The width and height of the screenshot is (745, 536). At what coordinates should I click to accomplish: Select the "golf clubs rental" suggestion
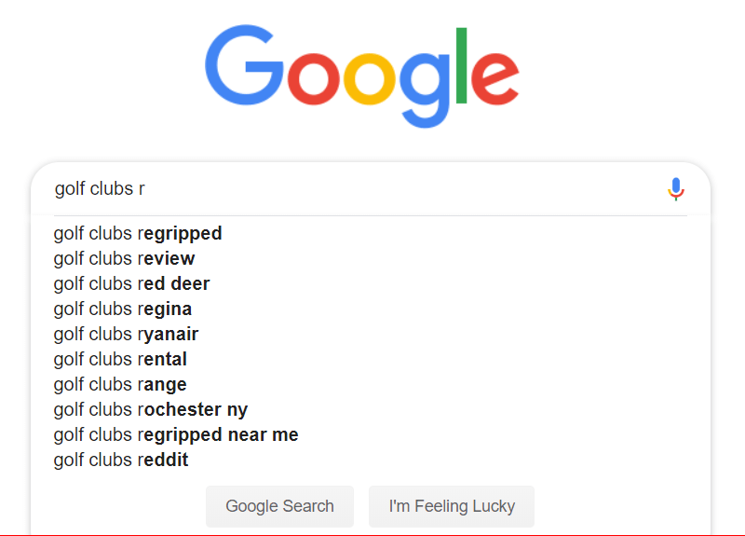(120, 359)
